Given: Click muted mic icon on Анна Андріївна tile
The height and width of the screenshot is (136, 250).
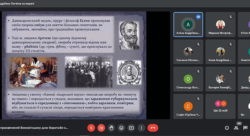Looking at the screenshot, I should pos(231,44).
